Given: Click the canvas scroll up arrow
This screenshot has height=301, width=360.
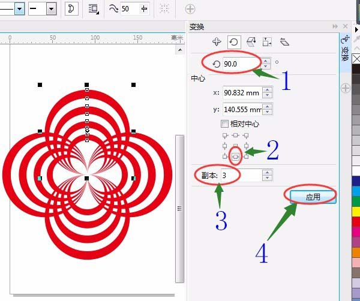Looking at the screenshot, I should (x=180, y=50).
